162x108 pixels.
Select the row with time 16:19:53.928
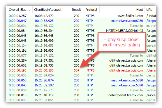tap(81, 21)
